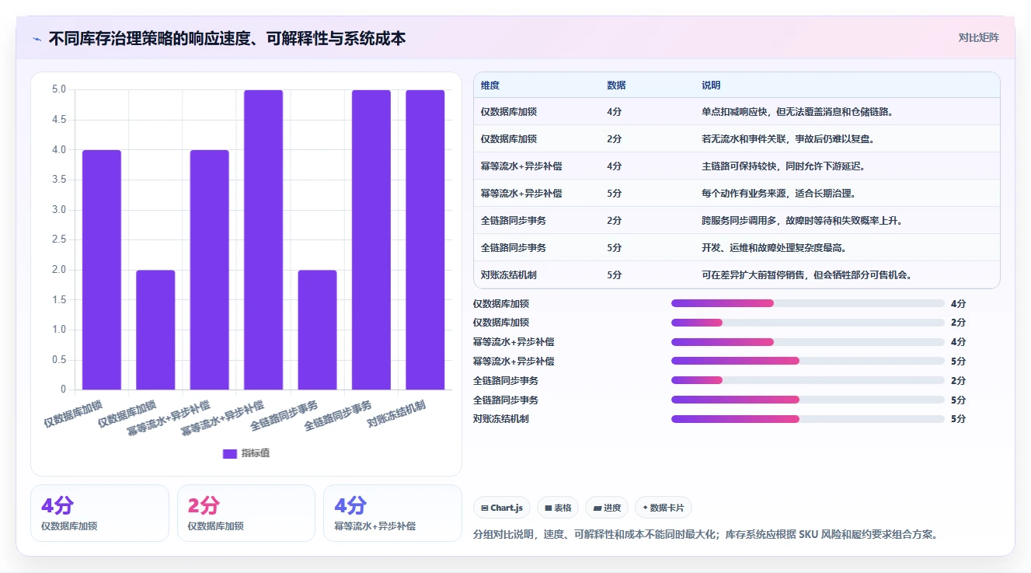Click the 全链路同步事务 chart bar valued 5
Screen dimensions: 1031x573
pyautogui.click(x=371, y=239)
